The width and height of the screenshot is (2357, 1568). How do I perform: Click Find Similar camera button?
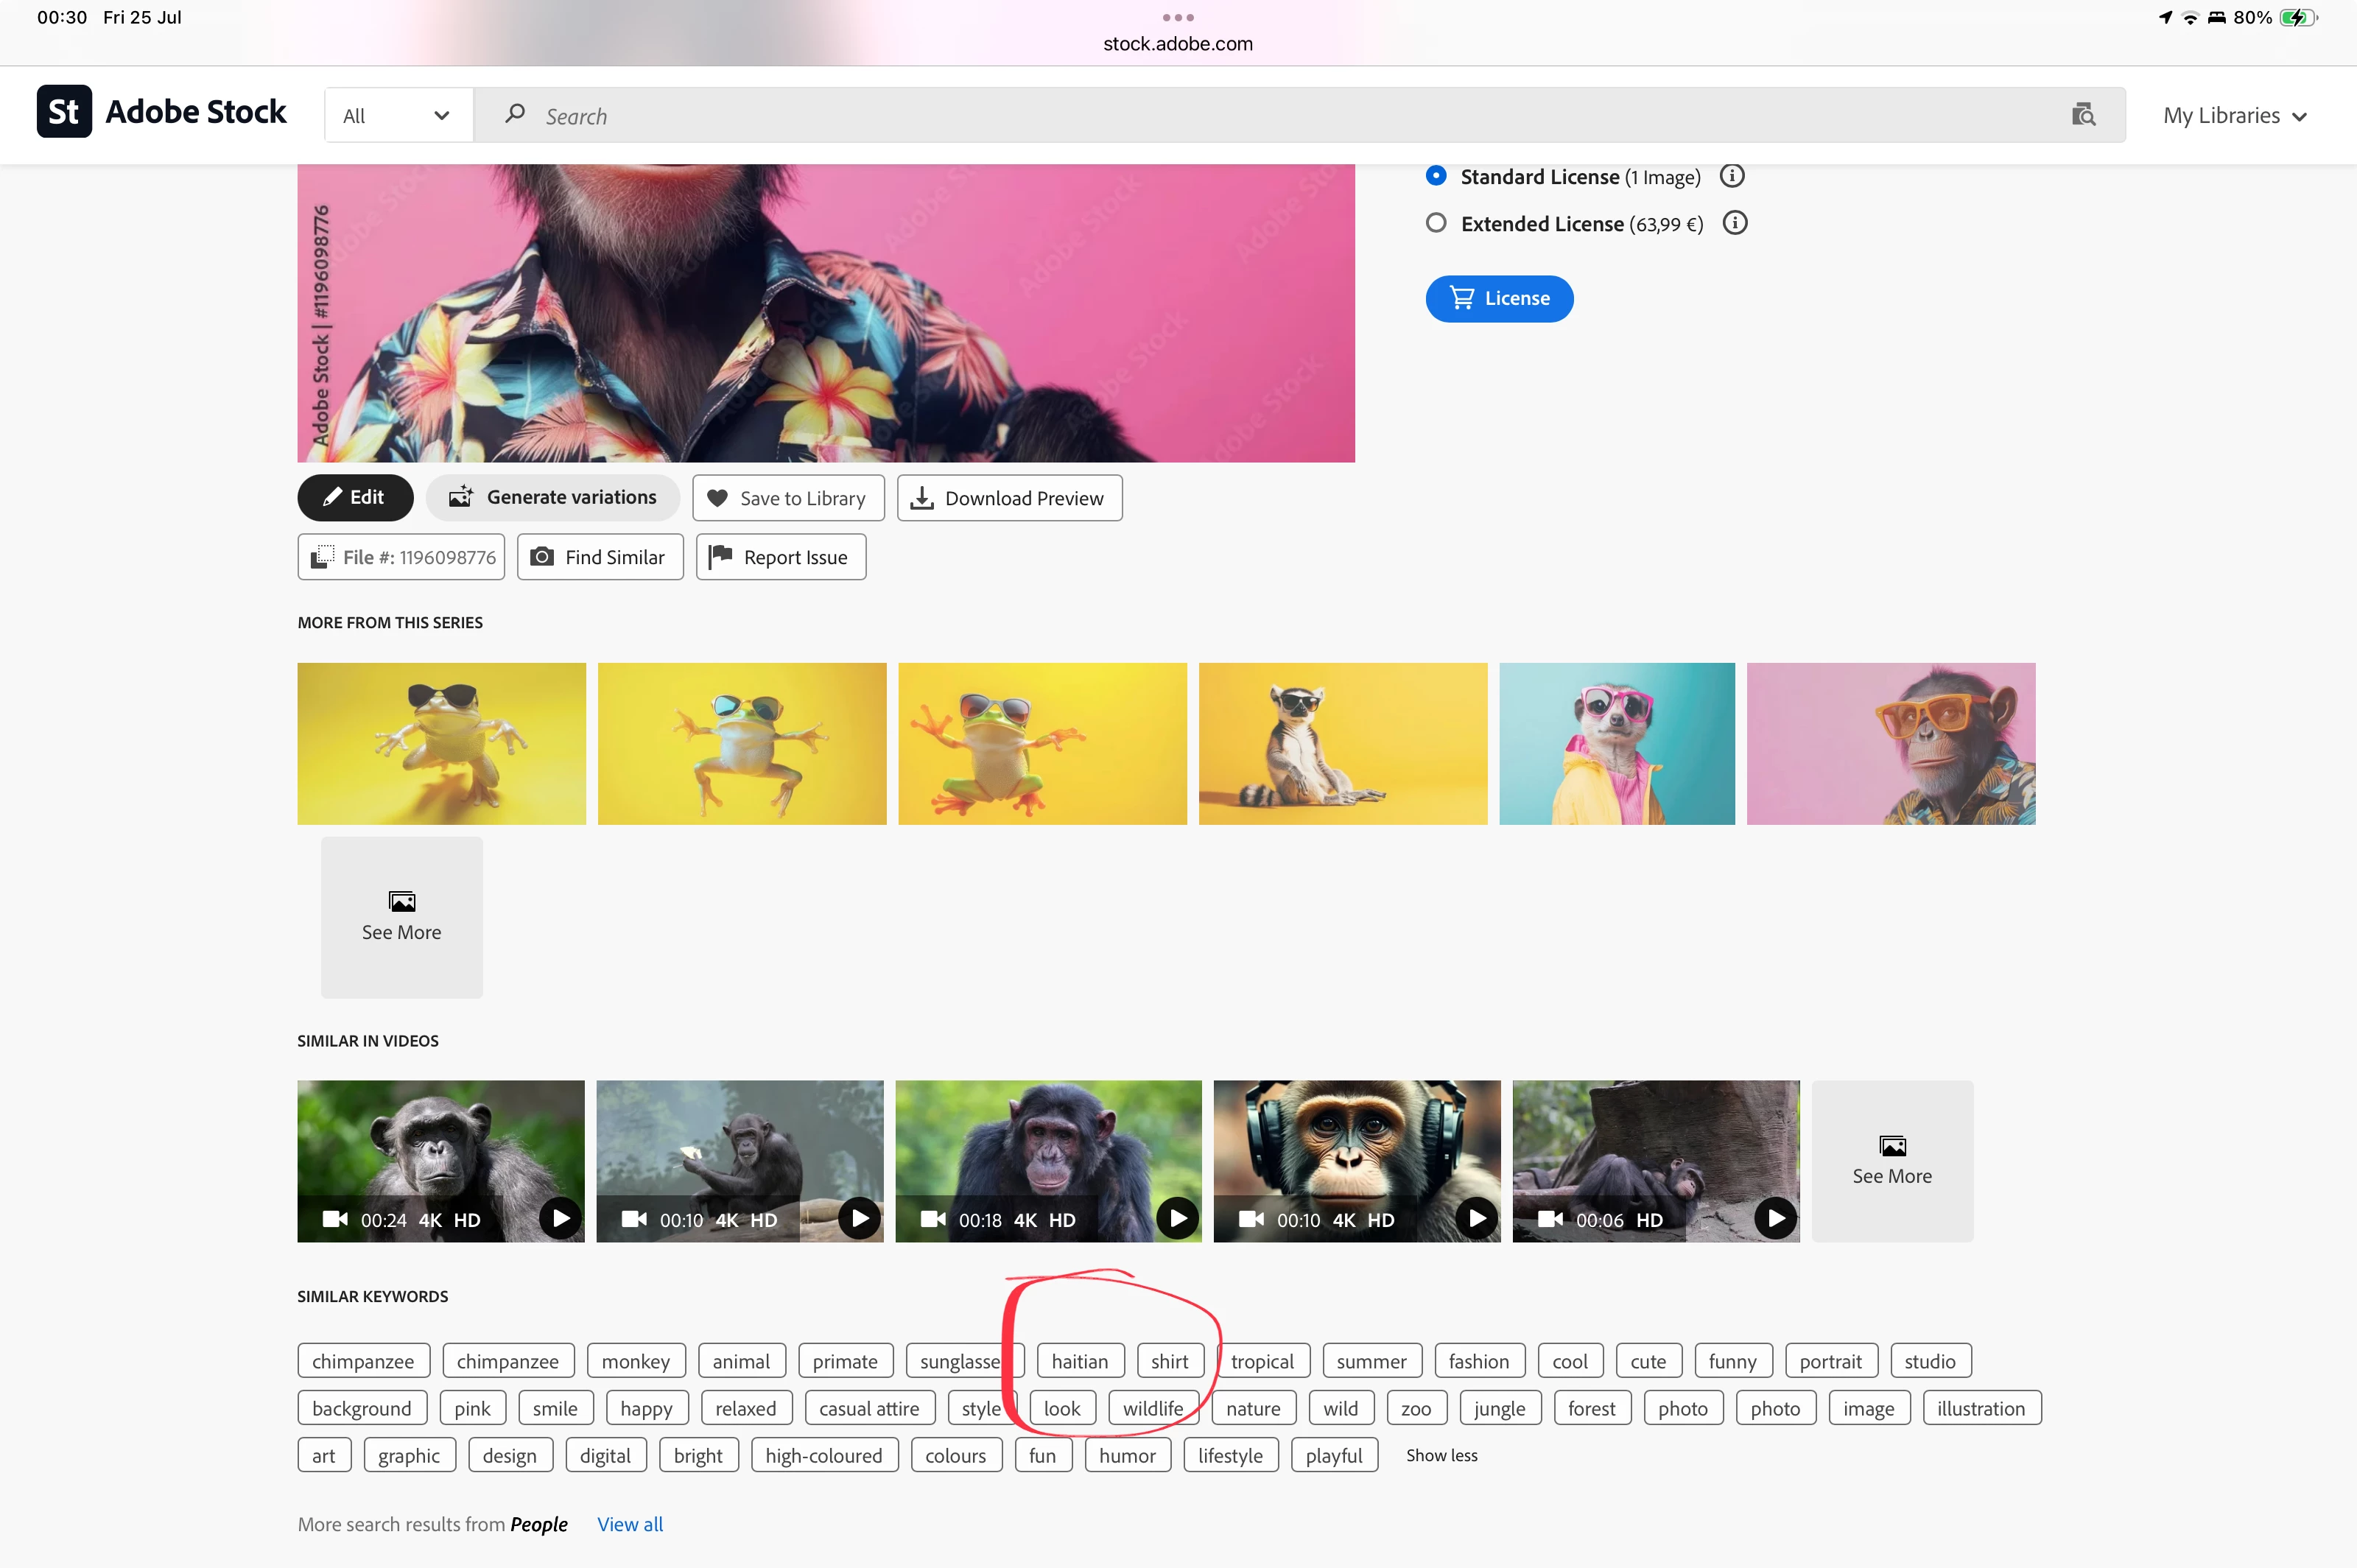[x=600, y=557]
